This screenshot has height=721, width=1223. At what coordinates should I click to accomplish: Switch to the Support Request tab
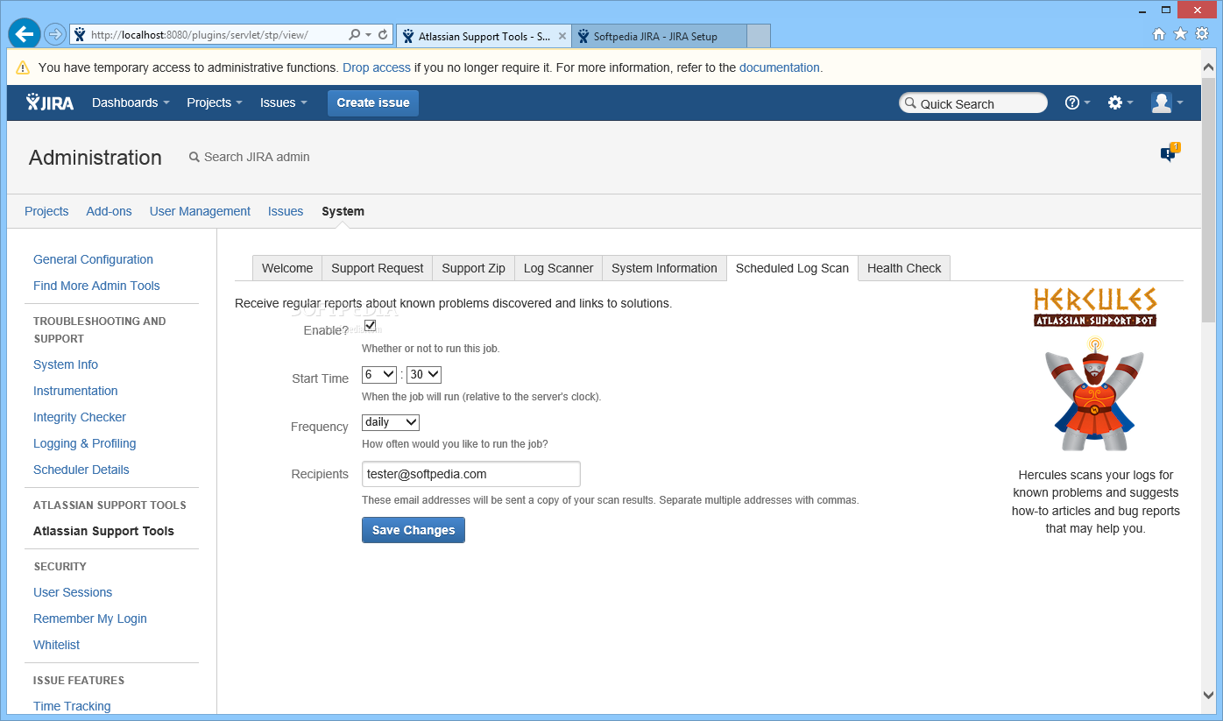pos(378,268)
